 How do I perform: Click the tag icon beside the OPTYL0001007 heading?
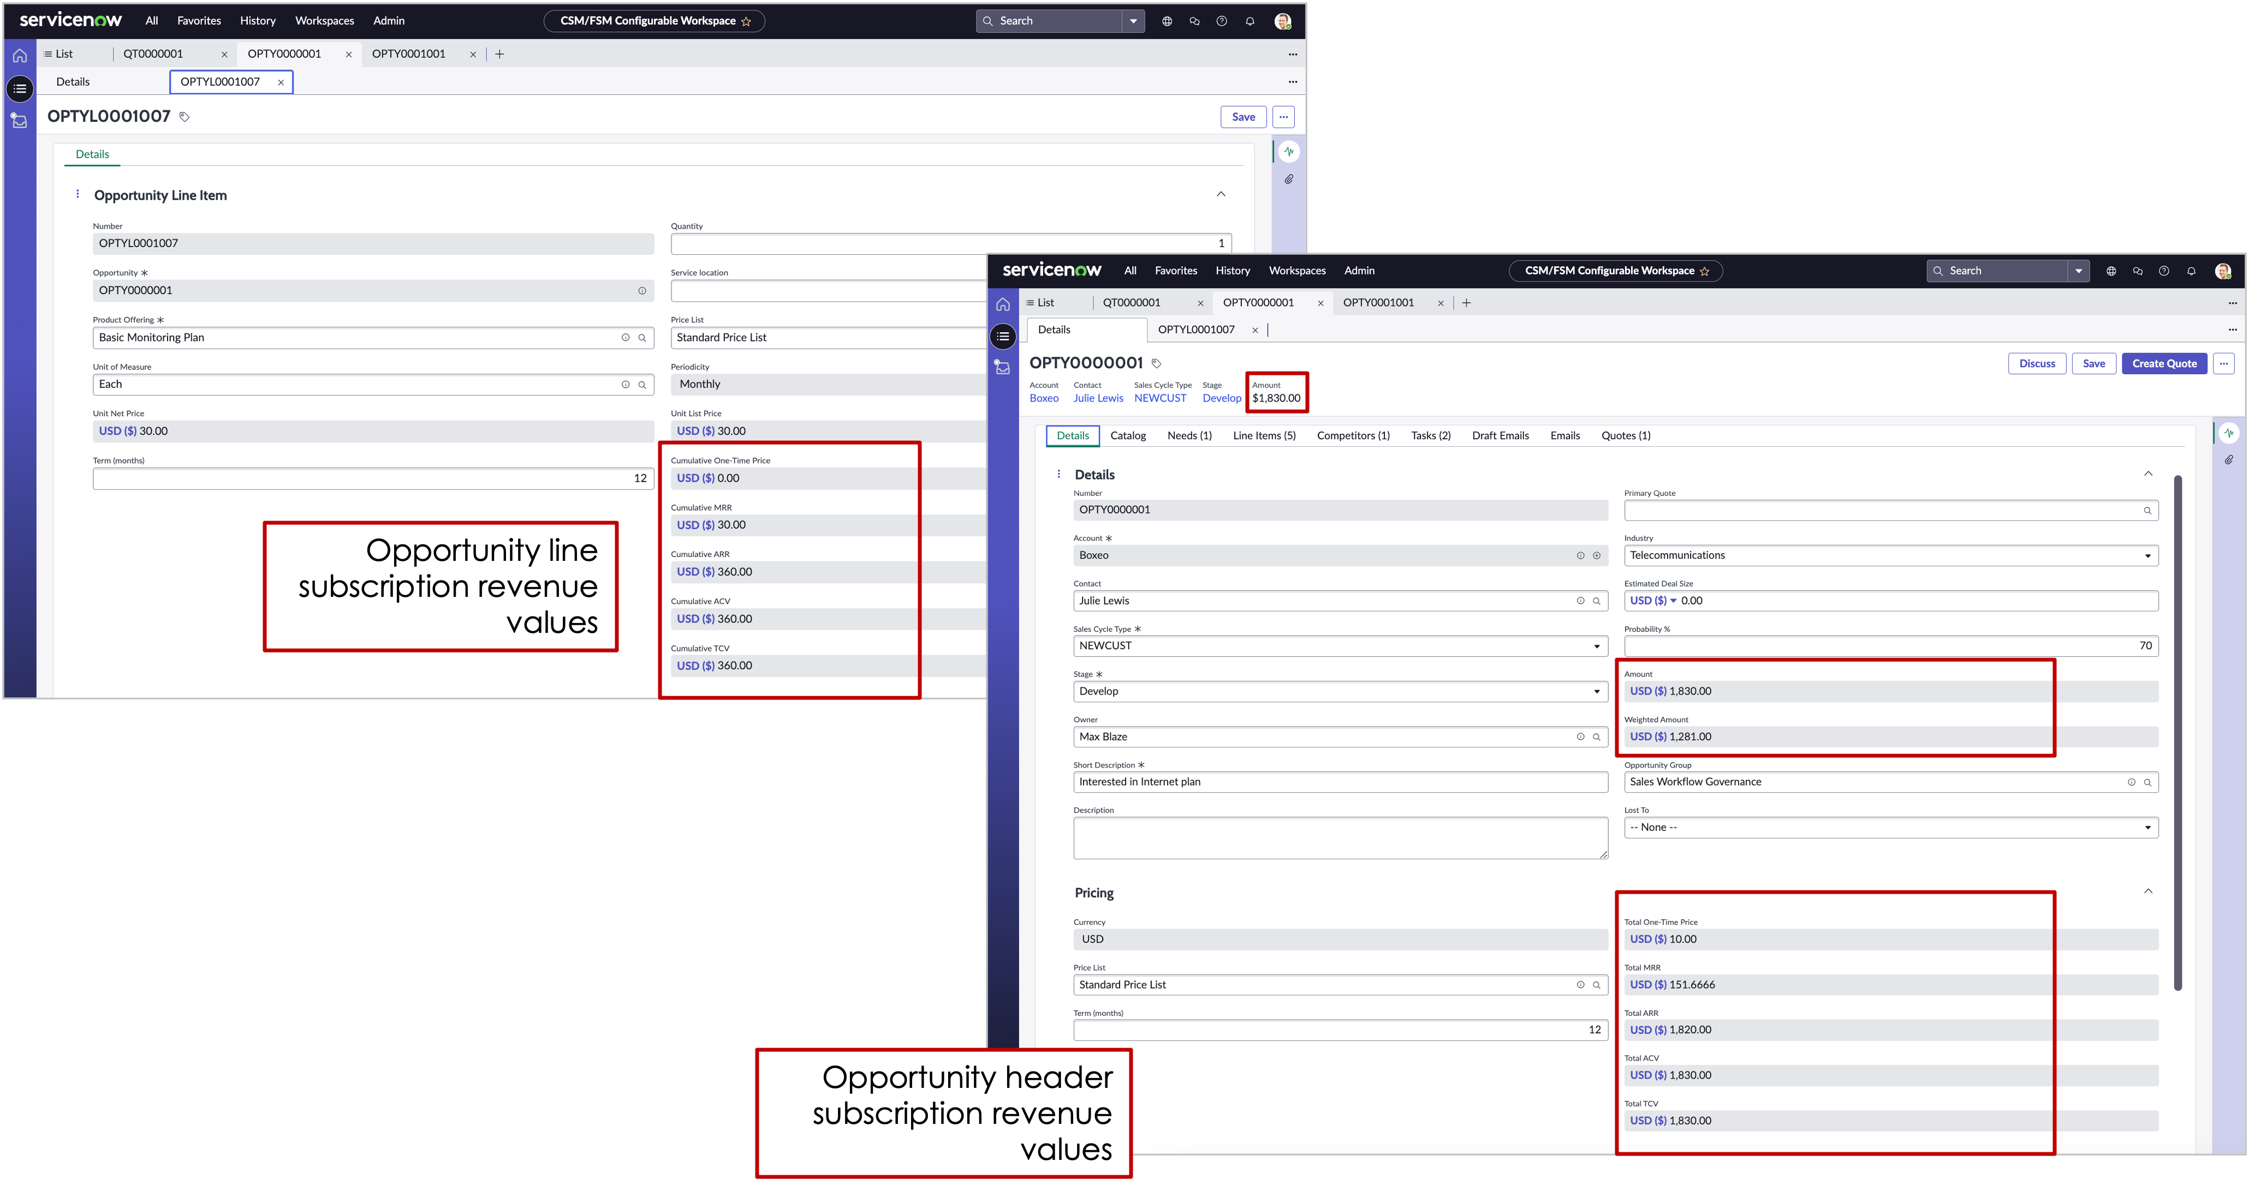click(x=184, y=117)
